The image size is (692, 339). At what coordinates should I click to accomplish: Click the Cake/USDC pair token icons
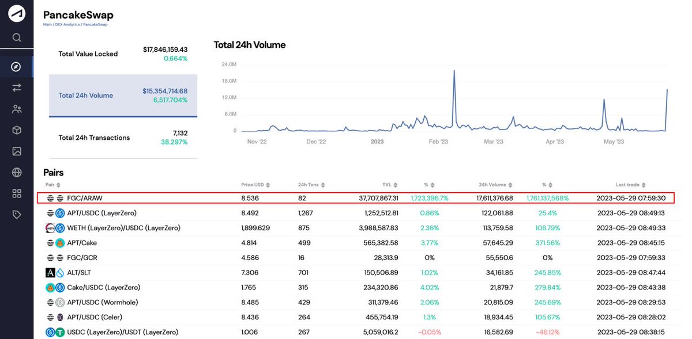[x=55, y=287]
